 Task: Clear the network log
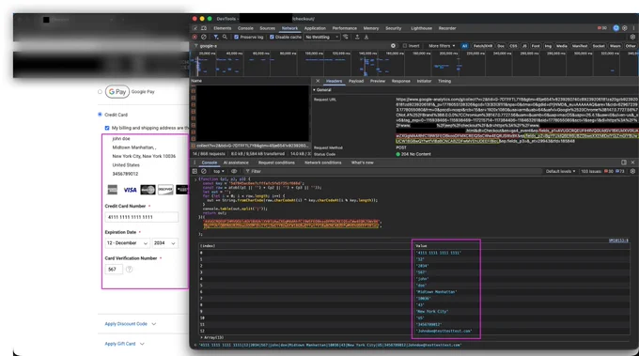204,37
